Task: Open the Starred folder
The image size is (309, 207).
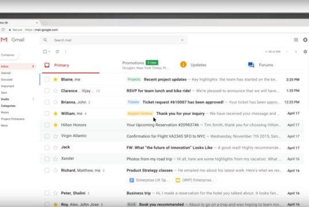Action: tap(6, 73)
